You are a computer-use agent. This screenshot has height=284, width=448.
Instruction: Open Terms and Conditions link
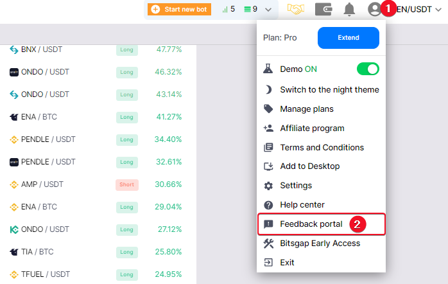[x=322, y=148]
